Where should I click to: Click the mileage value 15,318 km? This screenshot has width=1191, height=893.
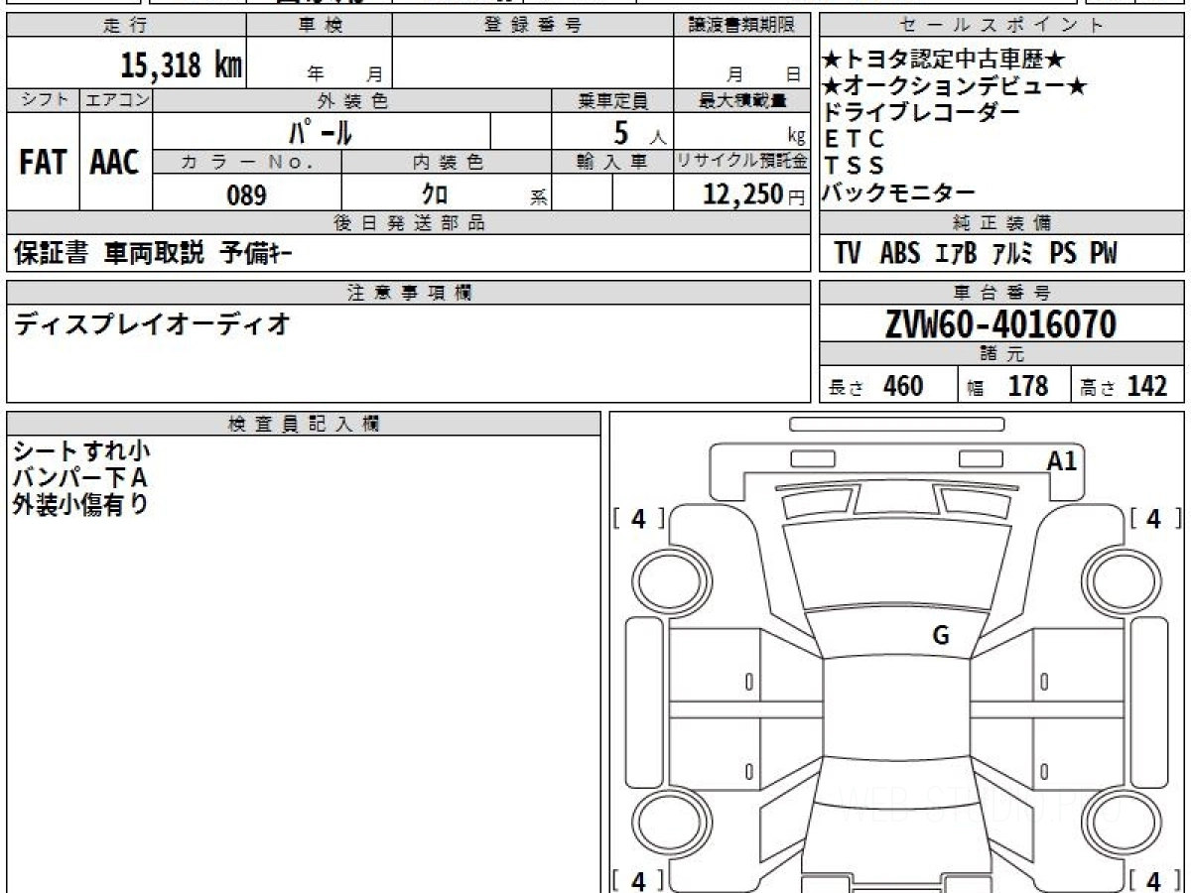(181, 65)
